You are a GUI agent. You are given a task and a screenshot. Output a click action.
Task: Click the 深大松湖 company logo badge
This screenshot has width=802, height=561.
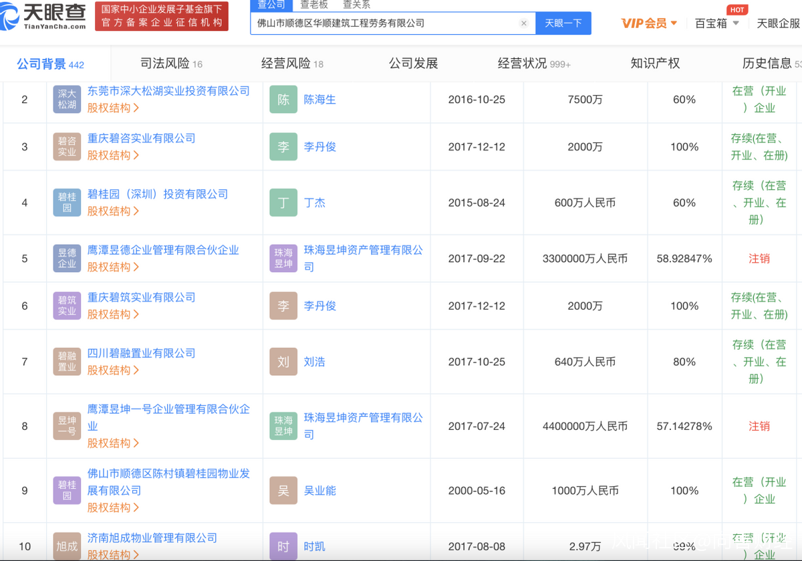tap(67, 100)
